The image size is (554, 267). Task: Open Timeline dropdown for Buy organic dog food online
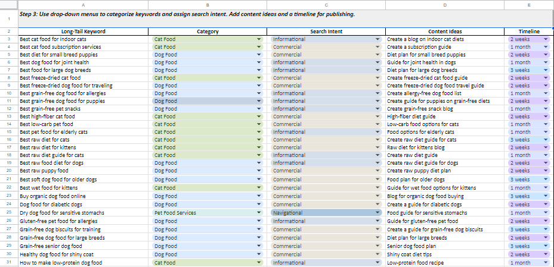tap(546, 196)
